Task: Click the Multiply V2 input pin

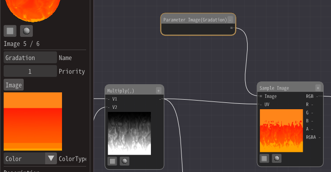Action: click(109, 107)
